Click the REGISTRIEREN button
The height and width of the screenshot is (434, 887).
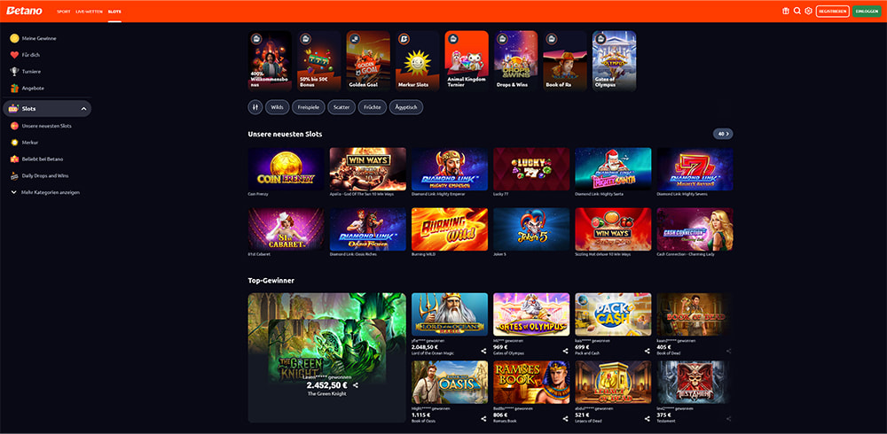click(x=832, y=12)
